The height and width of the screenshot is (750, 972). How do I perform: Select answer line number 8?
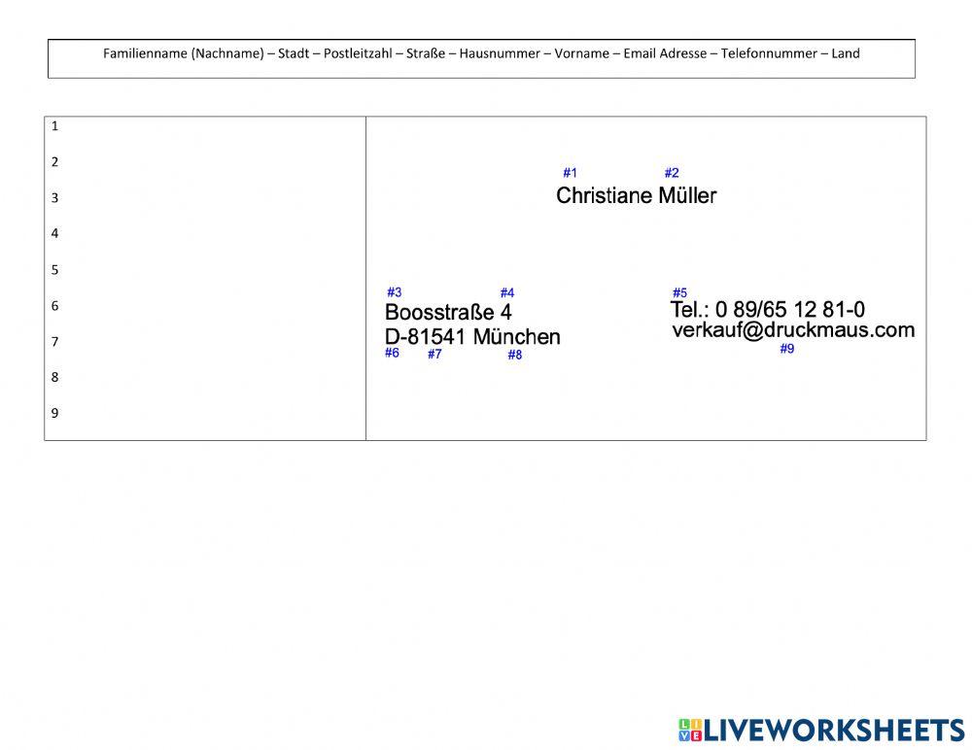(204, 377)
